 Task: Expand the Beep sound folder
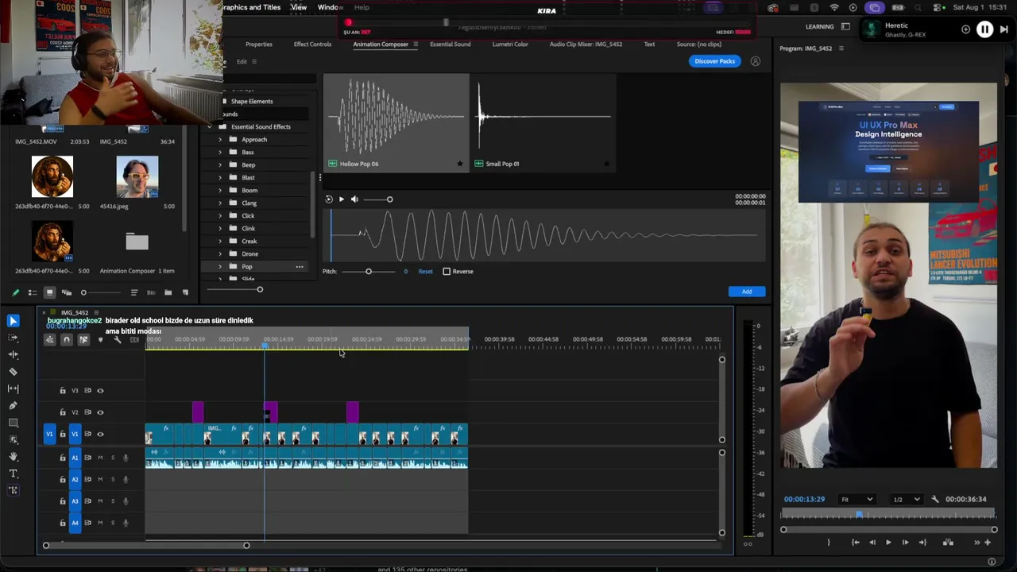click(220, 165)
